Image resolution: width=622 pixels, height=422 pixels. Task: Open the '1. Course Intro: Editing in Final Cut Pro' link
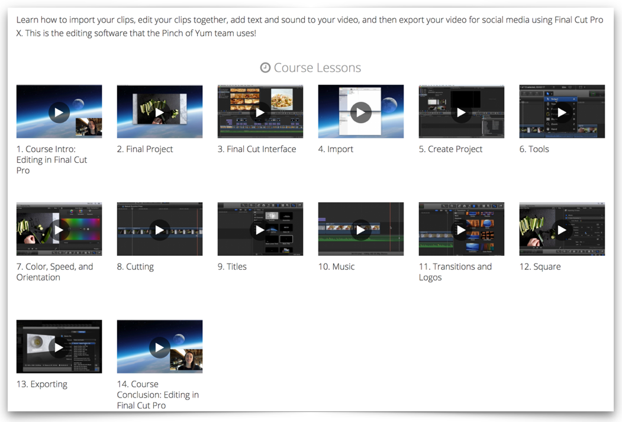[51, 160]
